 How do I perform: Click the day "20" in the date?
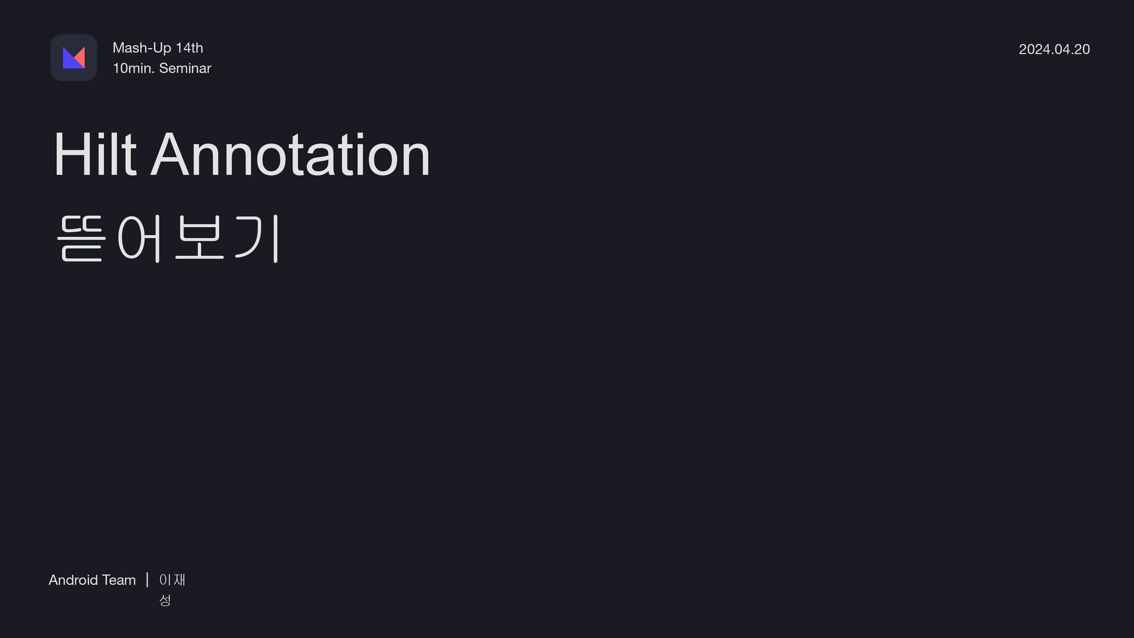point(1082,49)
